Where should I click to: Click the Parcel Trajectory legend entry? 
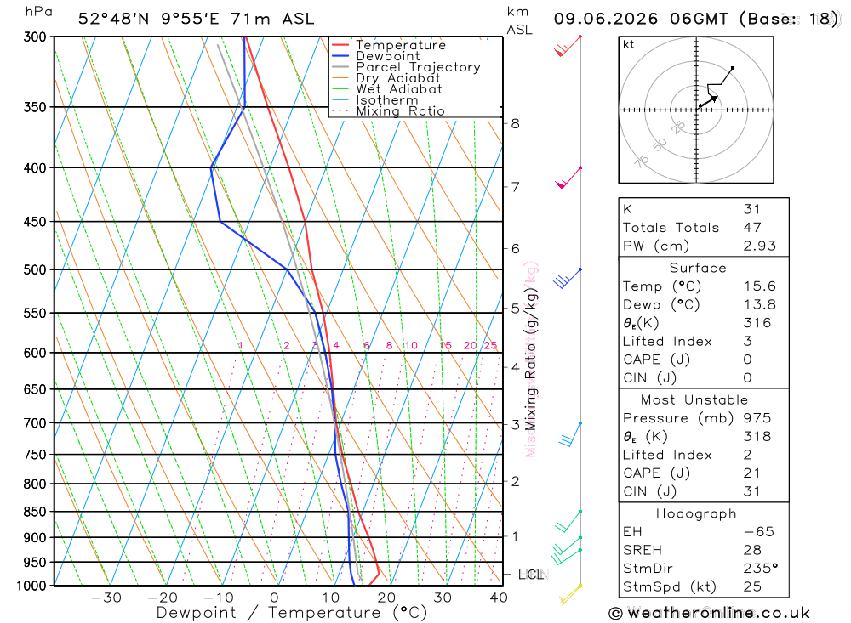pyautogui.click(x=406, y=67)
